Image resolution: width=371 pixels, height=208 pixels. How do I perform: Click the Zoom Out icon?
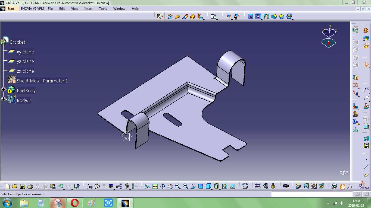coord(185,186)
